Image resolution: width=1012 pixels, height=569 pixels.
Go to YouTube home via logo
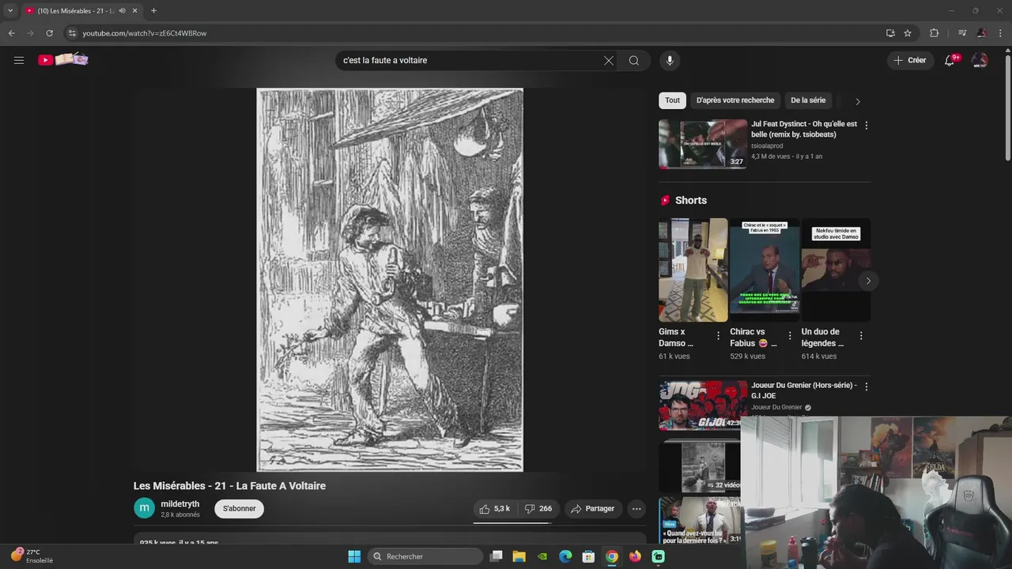coord(63,60)
